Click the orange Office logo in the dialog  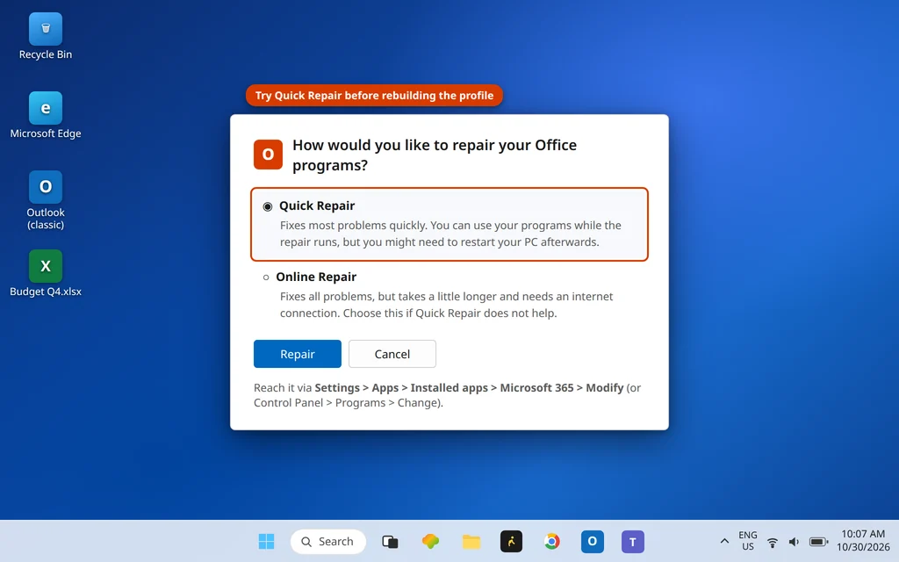point(269,155)
